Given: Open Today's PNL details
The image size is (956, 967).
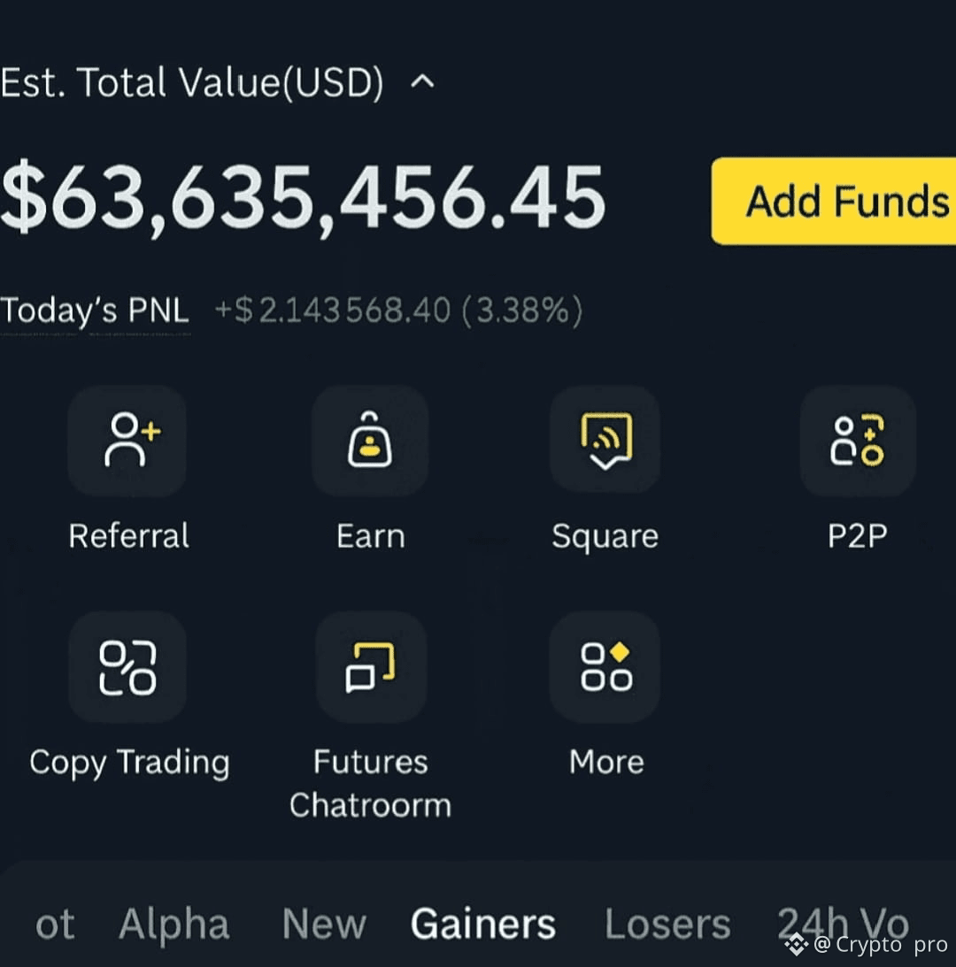Looking at the screenshot, I should 95,310.
